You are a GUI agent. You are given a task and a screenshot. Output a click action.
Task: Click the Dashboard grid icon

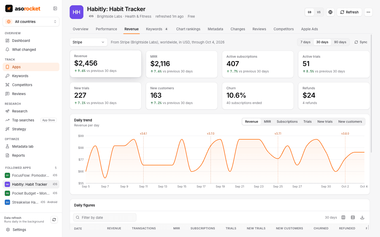coord(7,41)
